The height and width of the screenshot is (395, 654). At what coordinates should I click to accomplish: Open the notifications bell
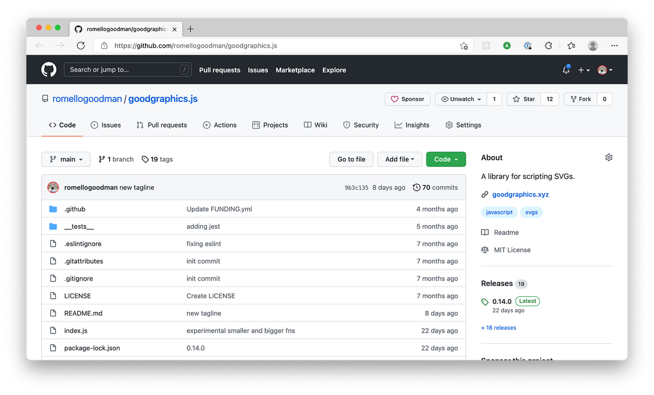pos(566,69)
